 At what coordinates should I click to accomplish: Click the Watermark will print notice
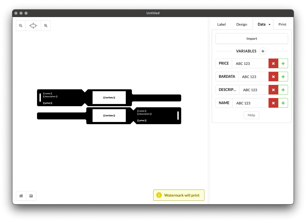179,195
